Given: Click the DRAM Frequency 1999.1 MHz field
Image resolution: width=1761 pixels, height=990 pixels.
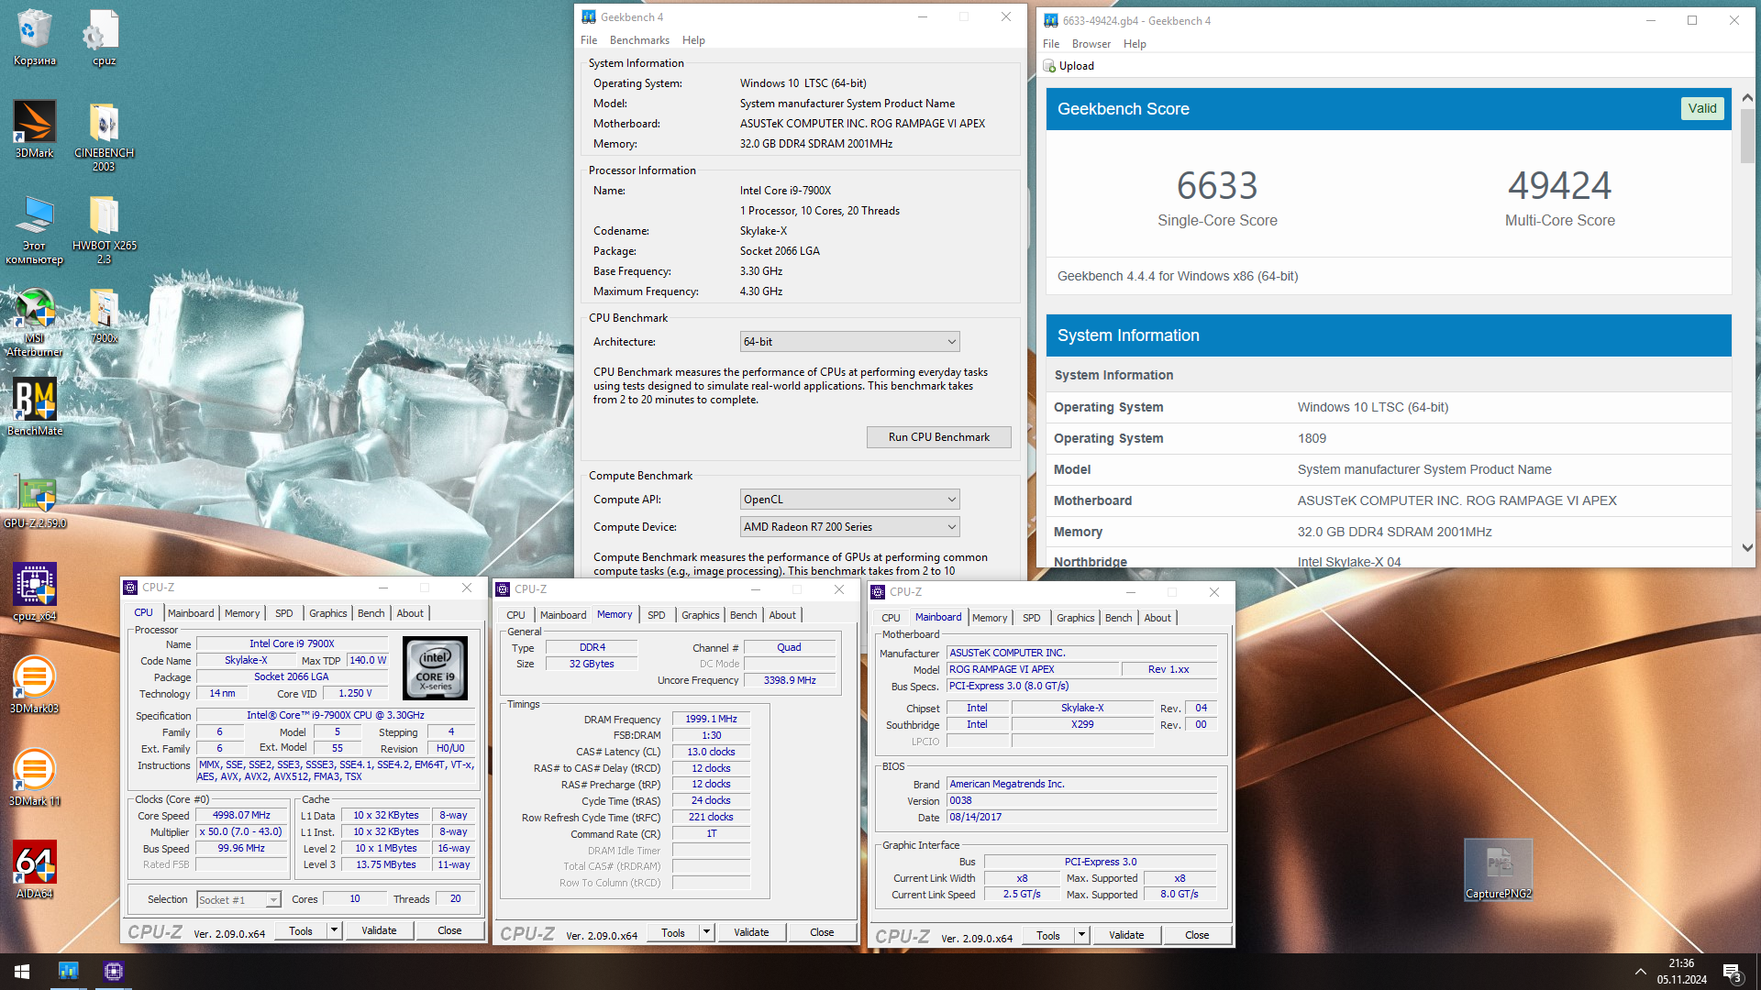Looking at the screenshot, I should coord(712,719).
